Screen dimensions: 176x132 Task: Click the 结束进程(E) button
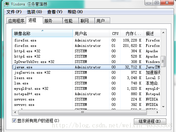click(150, 121)
